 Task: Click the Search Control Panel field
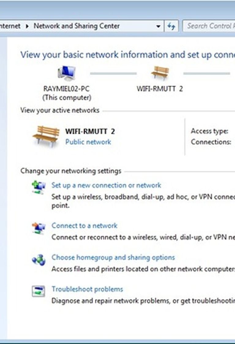[x=209, y=26]
